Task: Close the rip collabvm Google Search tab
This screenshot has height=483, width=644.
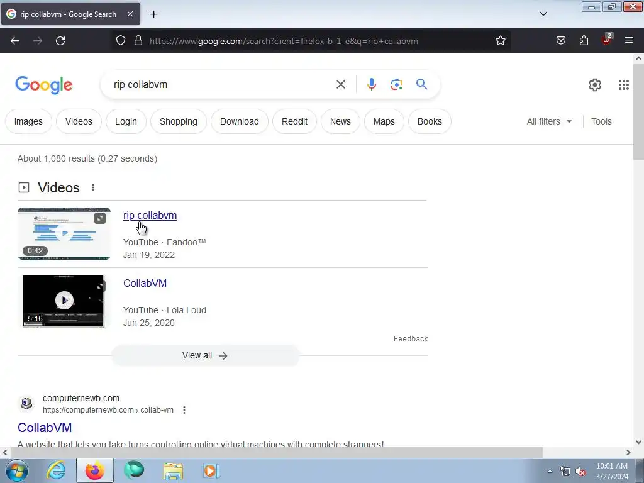Action: pos(130,14)
